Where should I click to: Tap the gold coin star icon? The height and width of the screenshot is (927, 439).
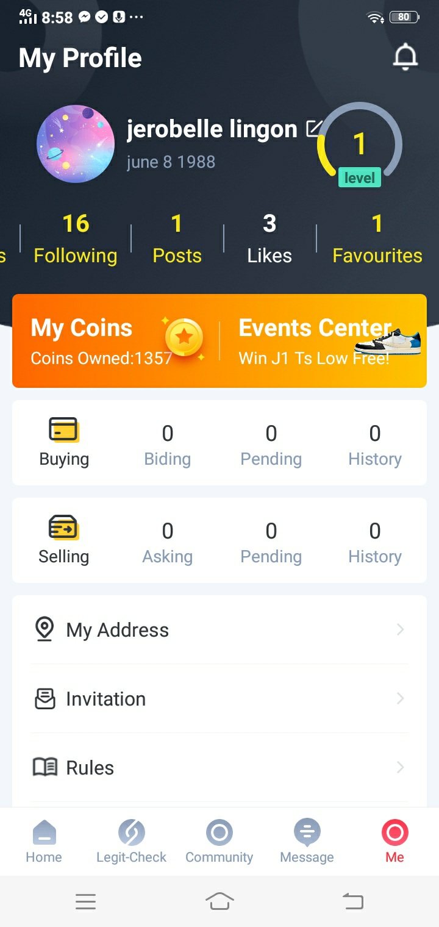(x=184, y=337)
